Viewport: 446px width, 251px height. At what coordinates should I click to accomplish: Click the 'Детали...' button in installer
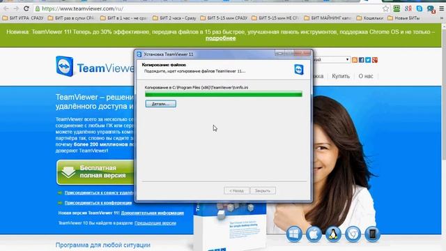(x=161, y=104)
